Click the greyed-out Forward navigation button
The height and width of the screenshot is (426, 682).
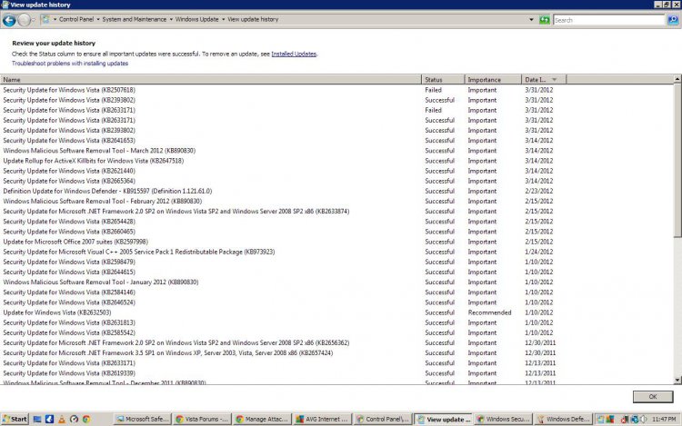(x=25, y=20)
